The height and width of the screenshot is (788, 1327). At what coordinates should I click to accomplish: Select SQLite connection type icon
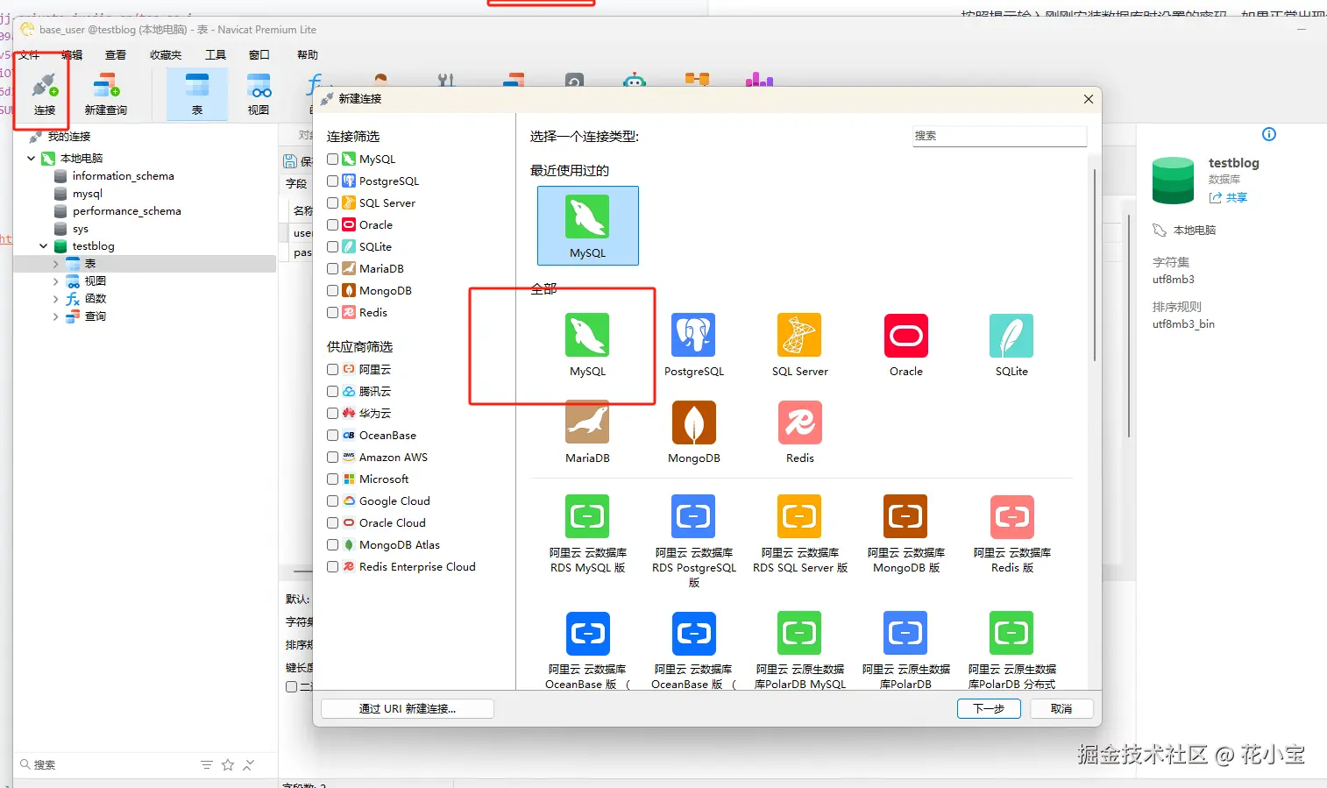[1011, 336]
